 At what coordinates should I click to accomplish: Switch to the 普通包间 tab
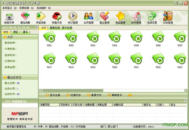(55, 28)
